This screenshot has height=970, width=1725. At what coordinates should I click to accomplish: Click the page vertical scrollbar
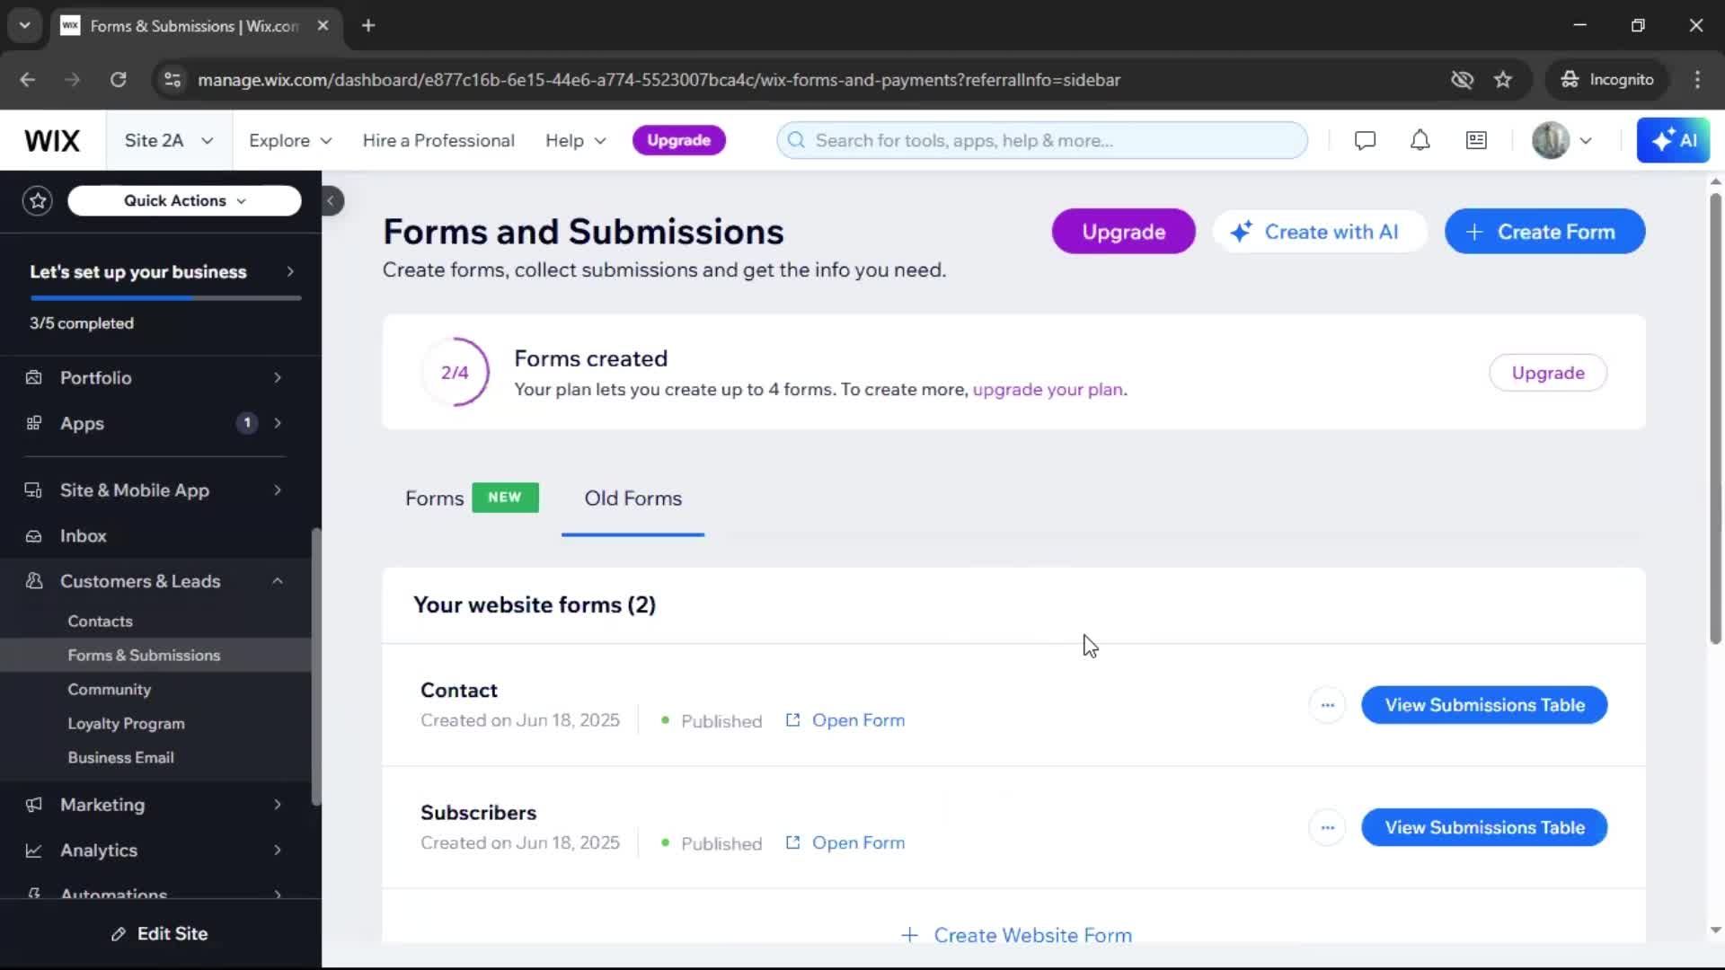click(x=1715, y=418)
